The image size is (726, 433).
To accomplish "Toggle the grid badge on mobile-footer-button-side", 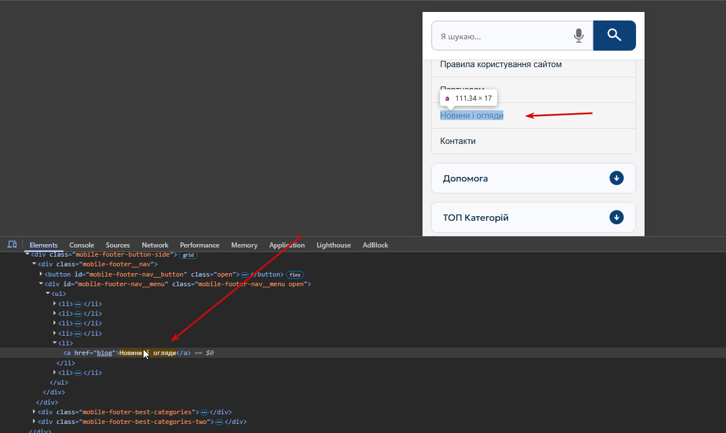I will coord(188,255).
